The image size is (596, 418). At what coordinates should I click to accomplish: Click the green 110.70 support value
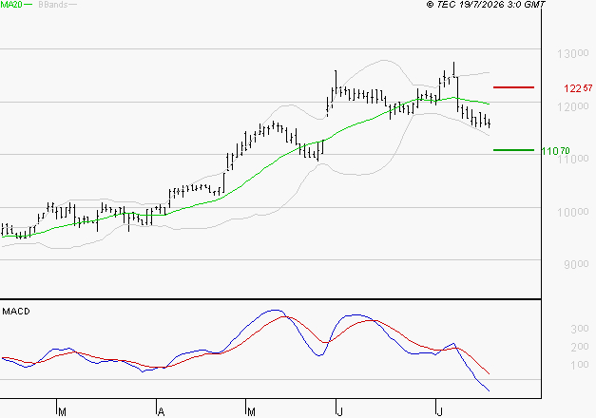coord(555,151)
